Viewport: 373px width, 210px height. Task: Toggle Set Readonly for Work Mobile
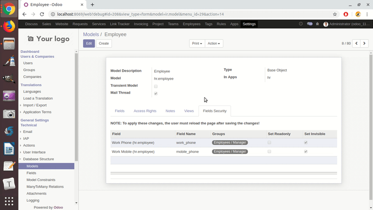click(x=269, y=151)
